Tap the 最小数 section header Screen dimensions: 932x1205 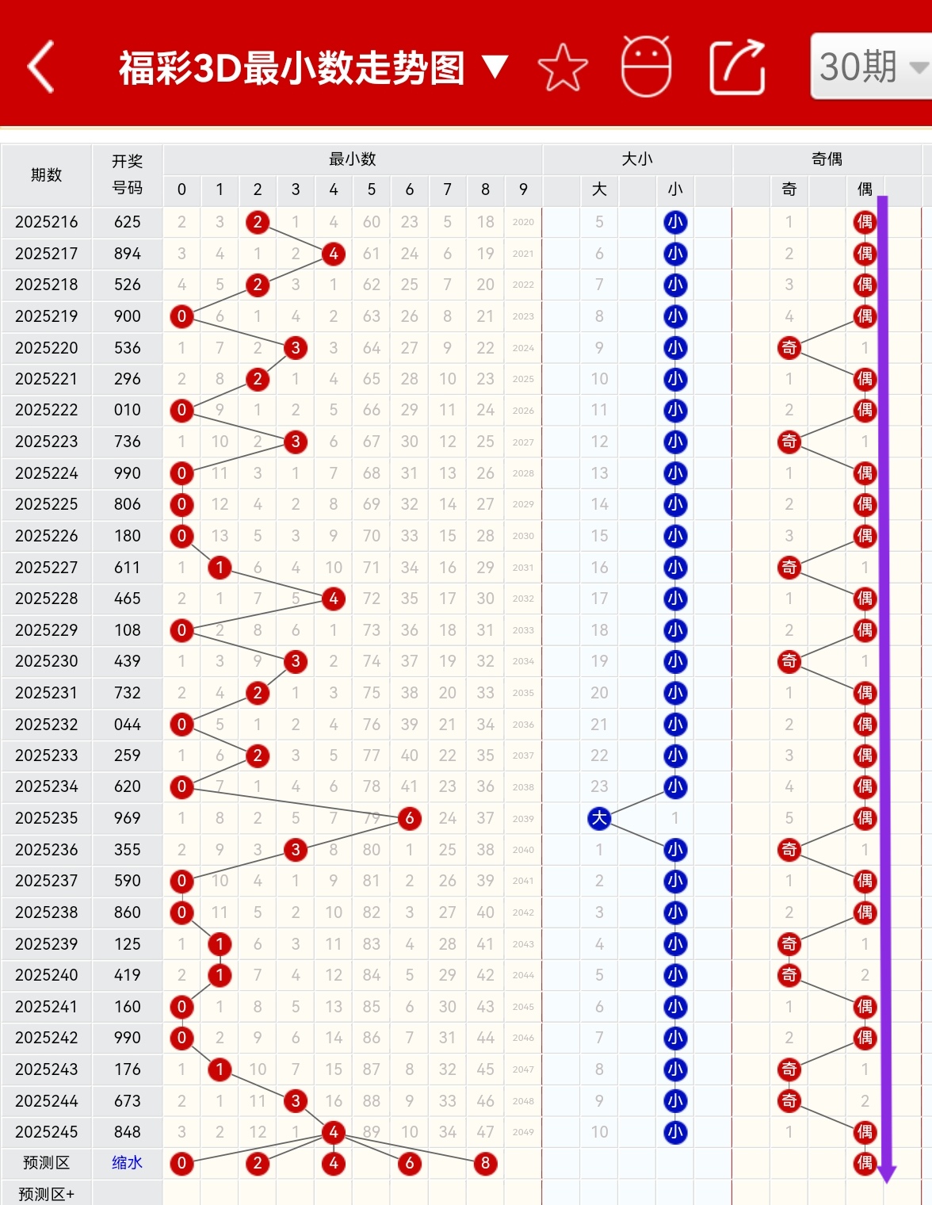click(353, 159)
